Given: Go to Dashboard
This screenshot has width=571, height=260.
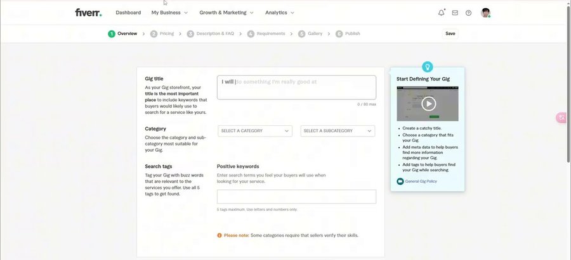Looking at the screenshot, I should (x=128, y=13).
